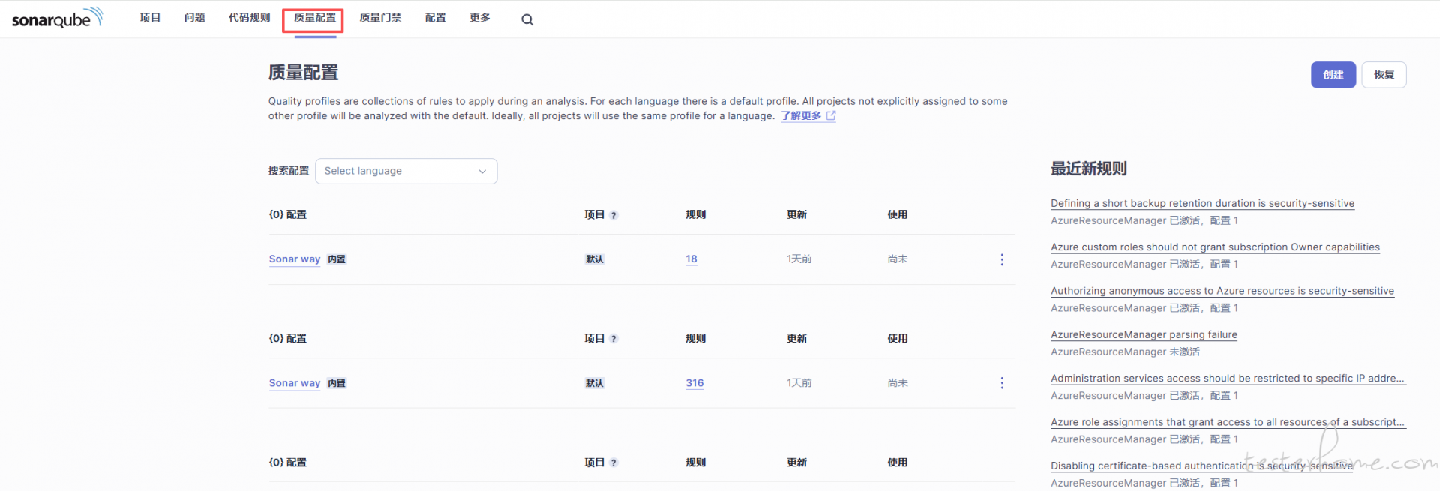Open the 代码规则 navigation item
1440x491 pixels.
249,18
